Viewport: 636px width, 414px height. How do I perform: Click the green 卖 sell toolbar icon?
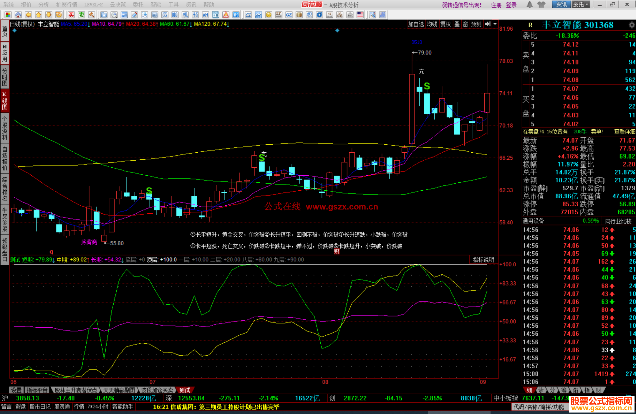click(x=81, y=15)
